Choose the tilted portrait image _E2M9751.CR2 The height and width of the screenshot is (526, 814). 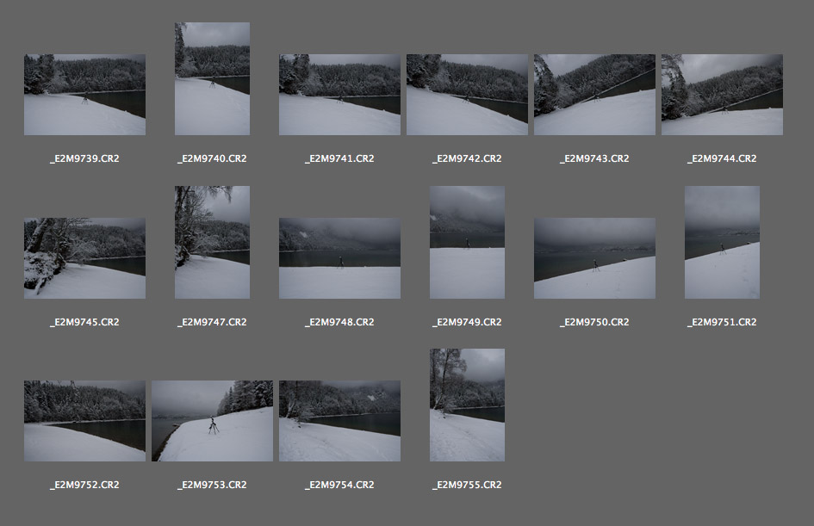722,243
